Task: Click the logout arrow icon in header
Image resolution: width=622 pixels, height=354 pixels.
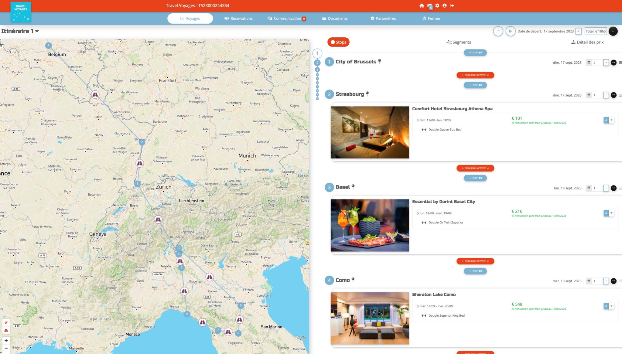Action: tap(452, 5)
